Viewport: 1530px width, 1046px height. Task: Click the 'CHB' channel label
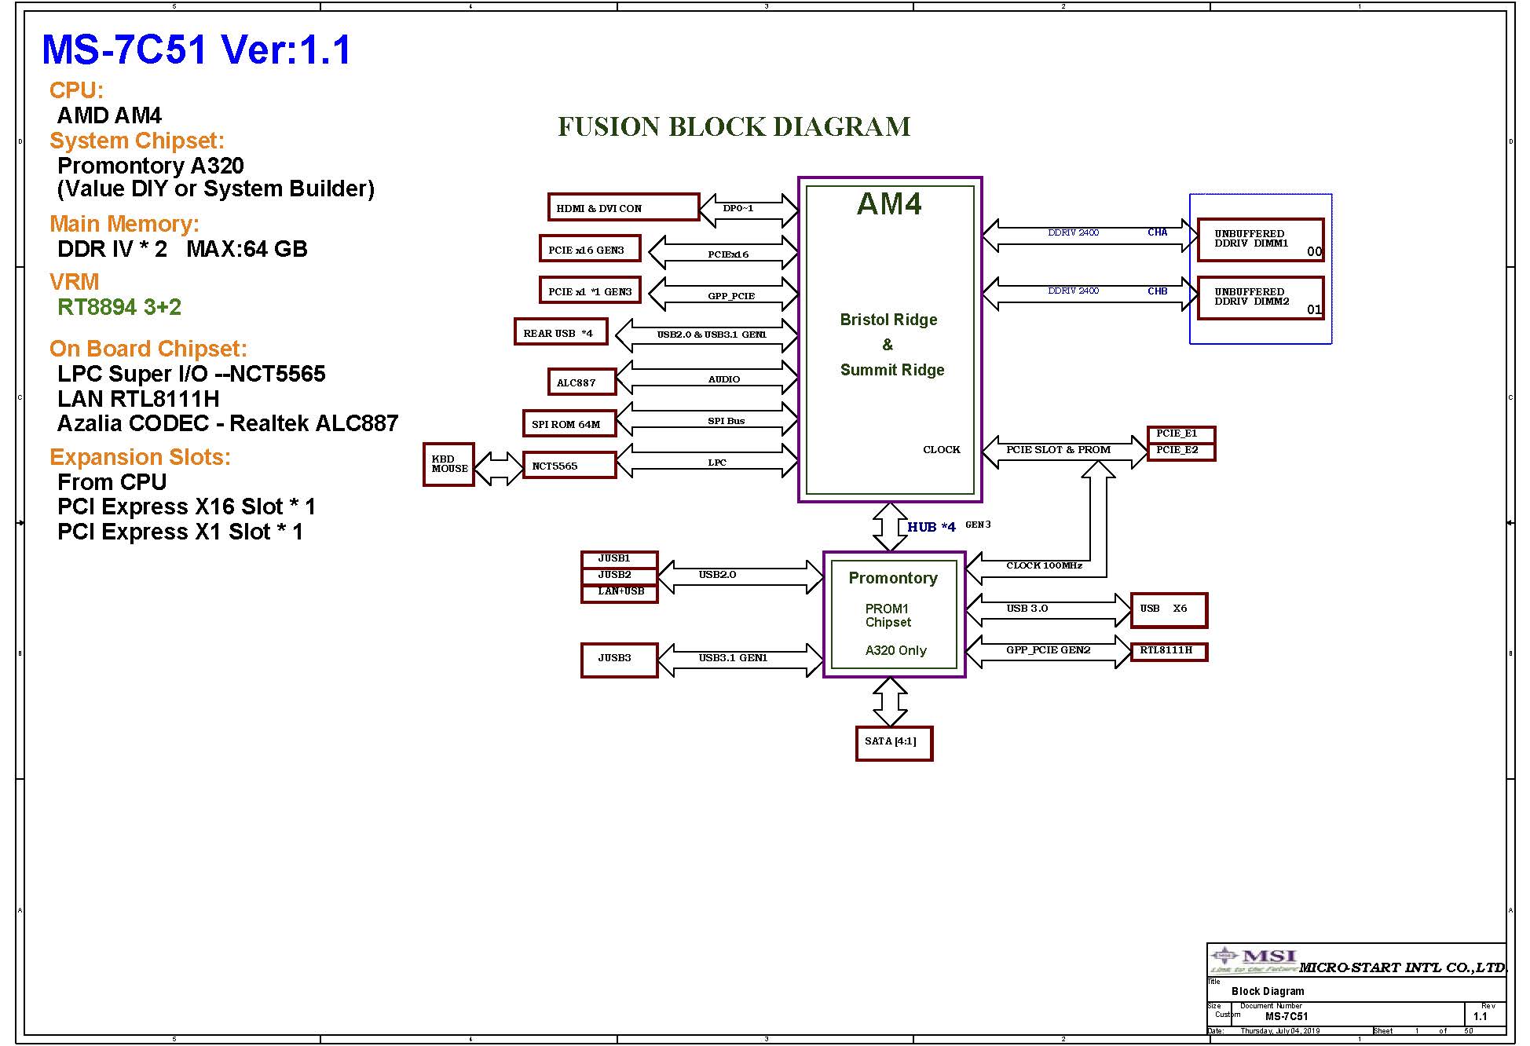(x=1158, y=291)
